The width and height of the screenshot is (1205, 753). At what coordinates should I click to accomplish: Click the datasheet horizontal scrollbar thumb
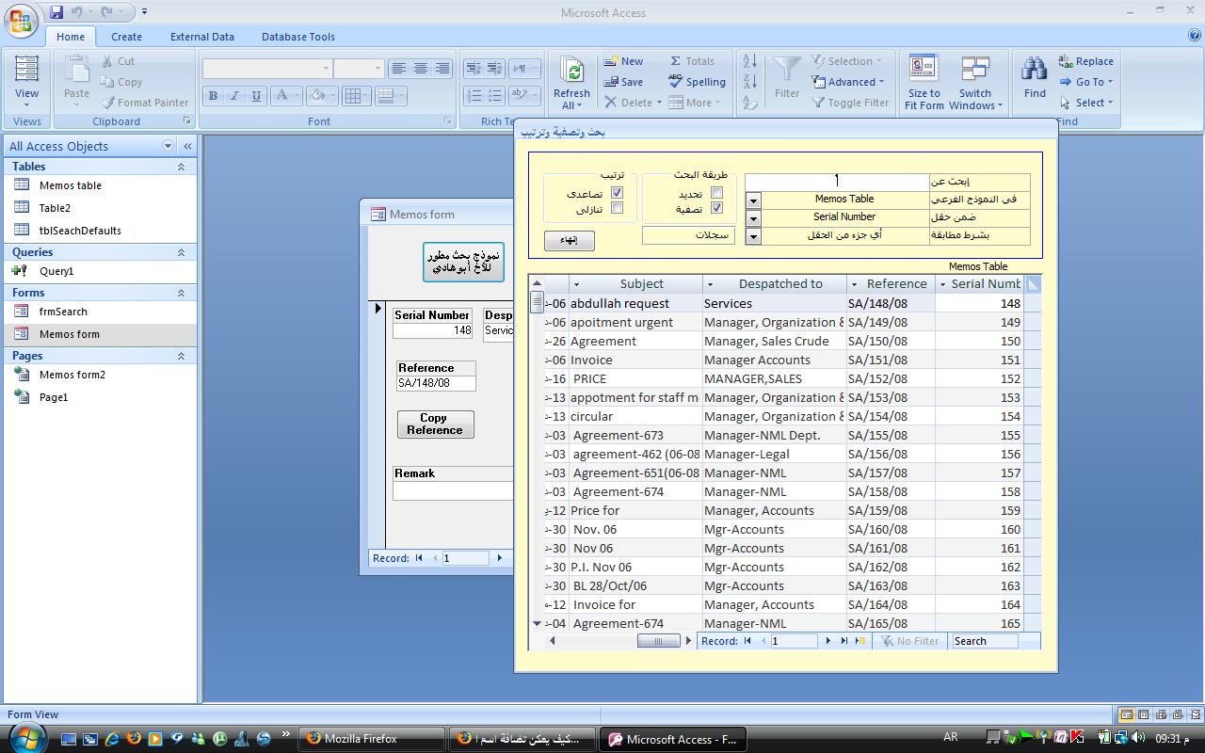[658, 641]
